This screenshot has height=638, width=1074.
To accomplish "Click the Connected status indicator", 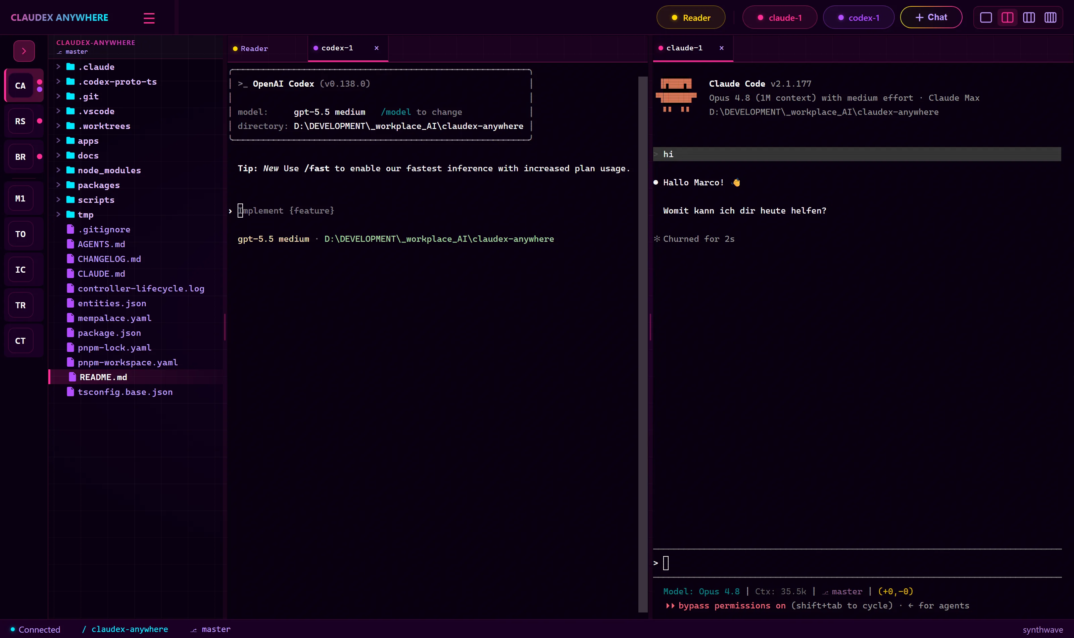I will pos(35,629).
